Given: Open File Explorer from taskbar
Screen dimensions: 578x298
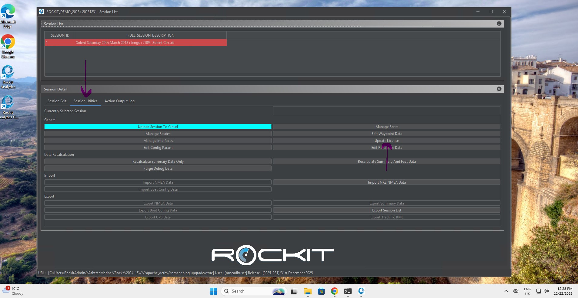Looking at the screenshot, I should (308, 291).
